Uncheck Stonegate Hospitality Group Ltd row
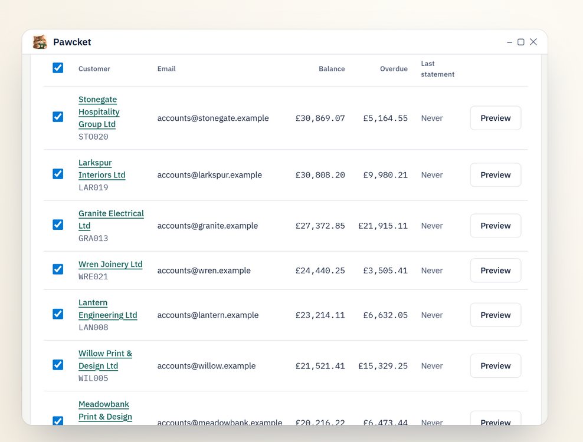This screenshot has width=583, height=442. point(58,117)
